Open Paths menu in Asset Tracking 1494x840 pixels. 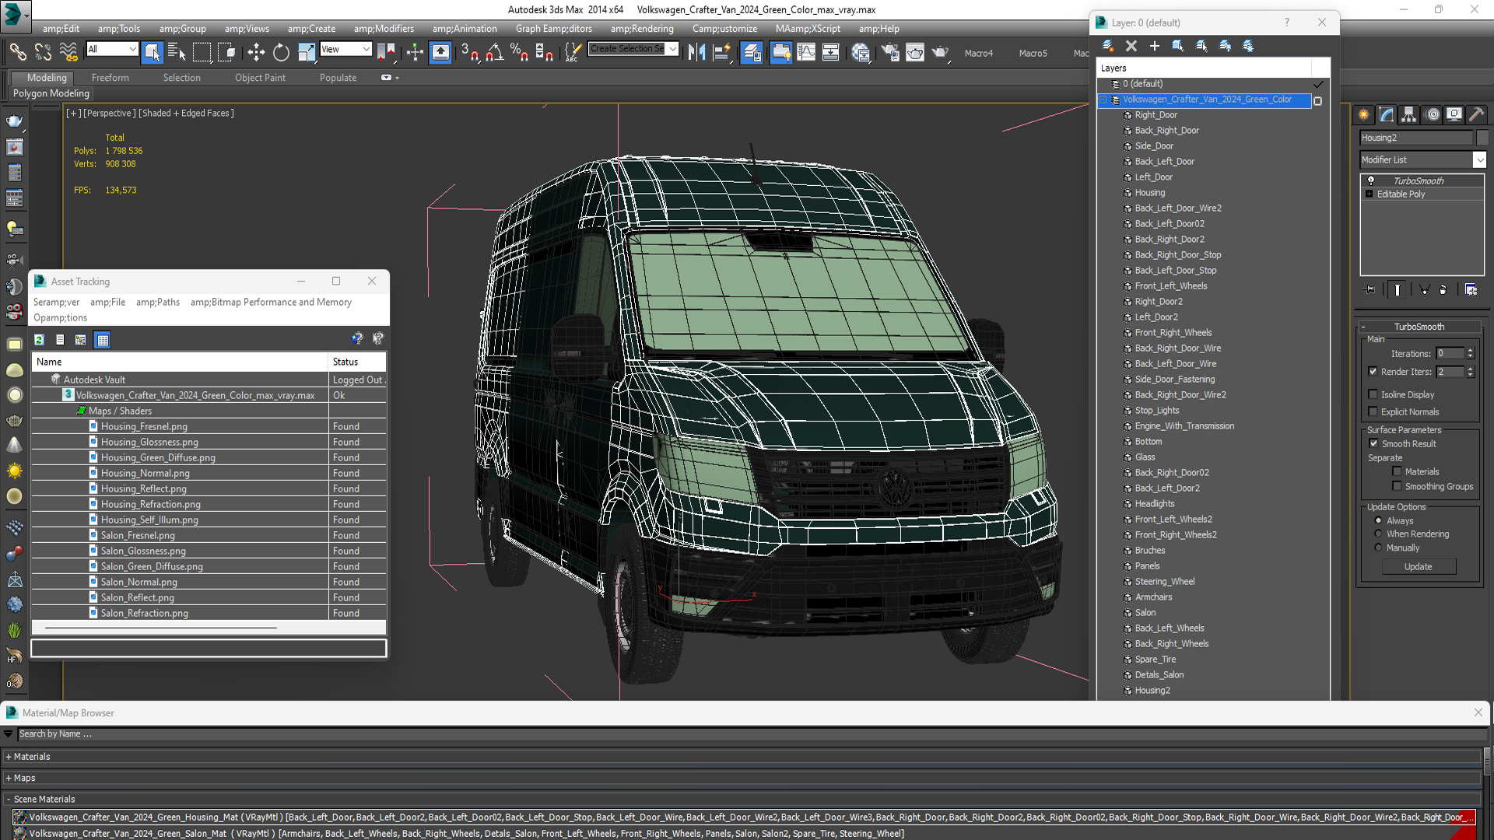tap(158, 302)
